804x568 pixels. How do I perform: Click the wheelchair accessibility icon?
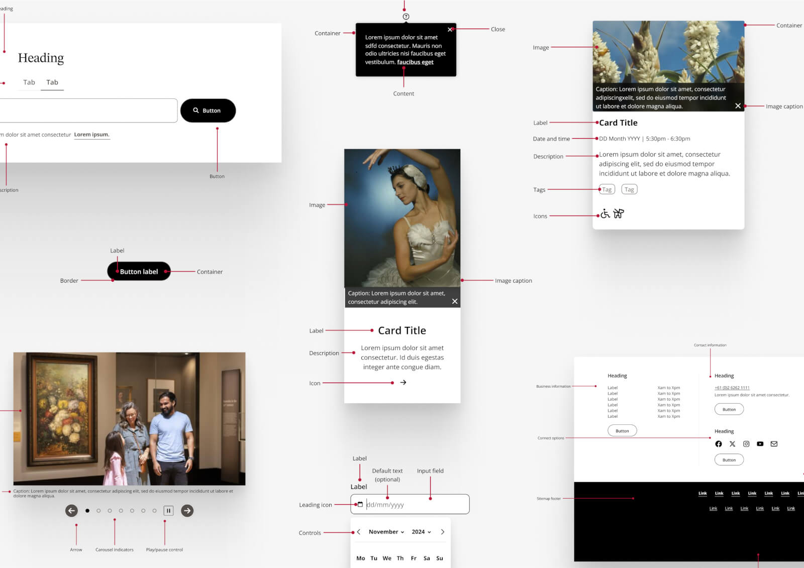(x=606, y=214)
